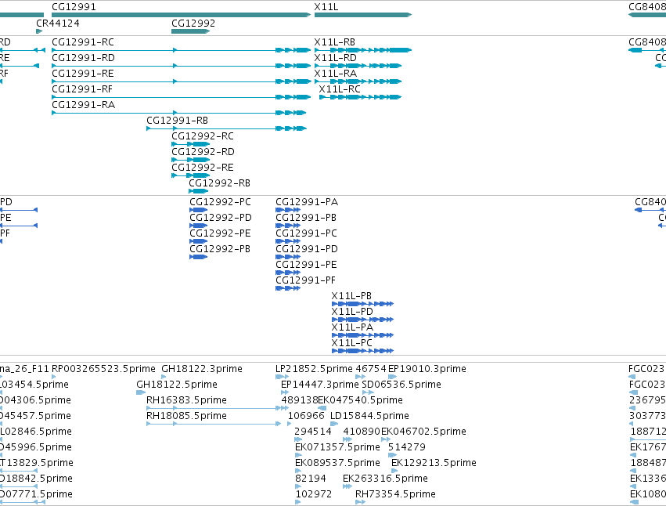
Task: Select the RH16383.5prime EST label
Action: pyautogui.click(x=187, y=400)
